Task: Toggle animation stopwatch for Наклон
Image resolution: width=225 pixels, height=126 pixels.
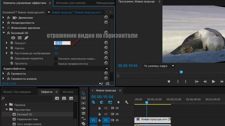Action: (x=12, y=48)
